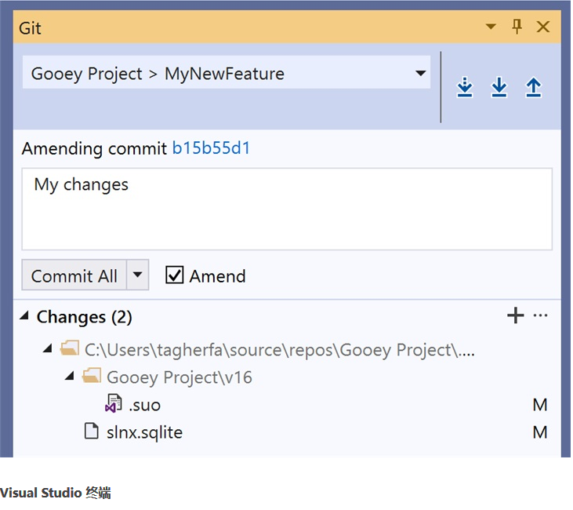Screen dimensions: 573x510
Task: Click the Pull down-arrow icon
Action: 499,87
